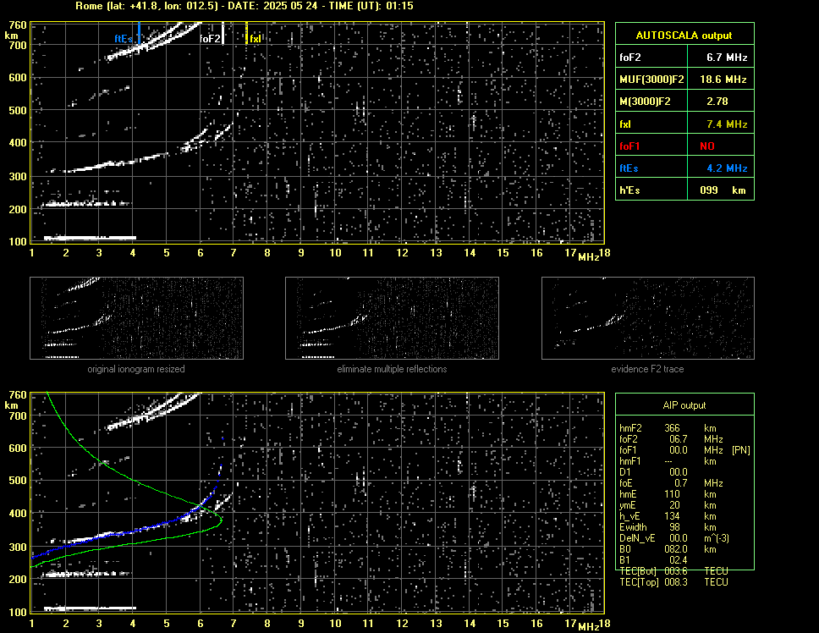Click the blue ftEs value '4.2 MHz'

pyautogui.click(x=727, y=168)
